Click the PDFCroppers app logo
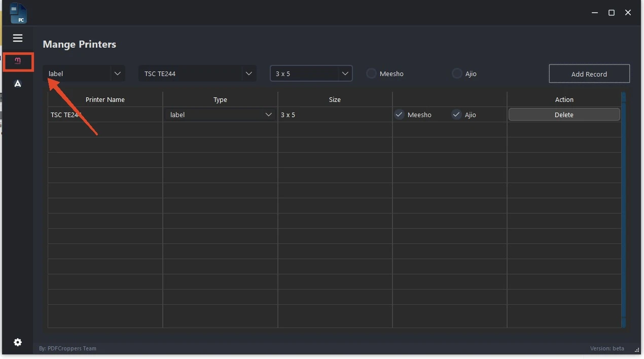Image resolution: width=644 pixels, height=359 pixels. click(18, 13)
